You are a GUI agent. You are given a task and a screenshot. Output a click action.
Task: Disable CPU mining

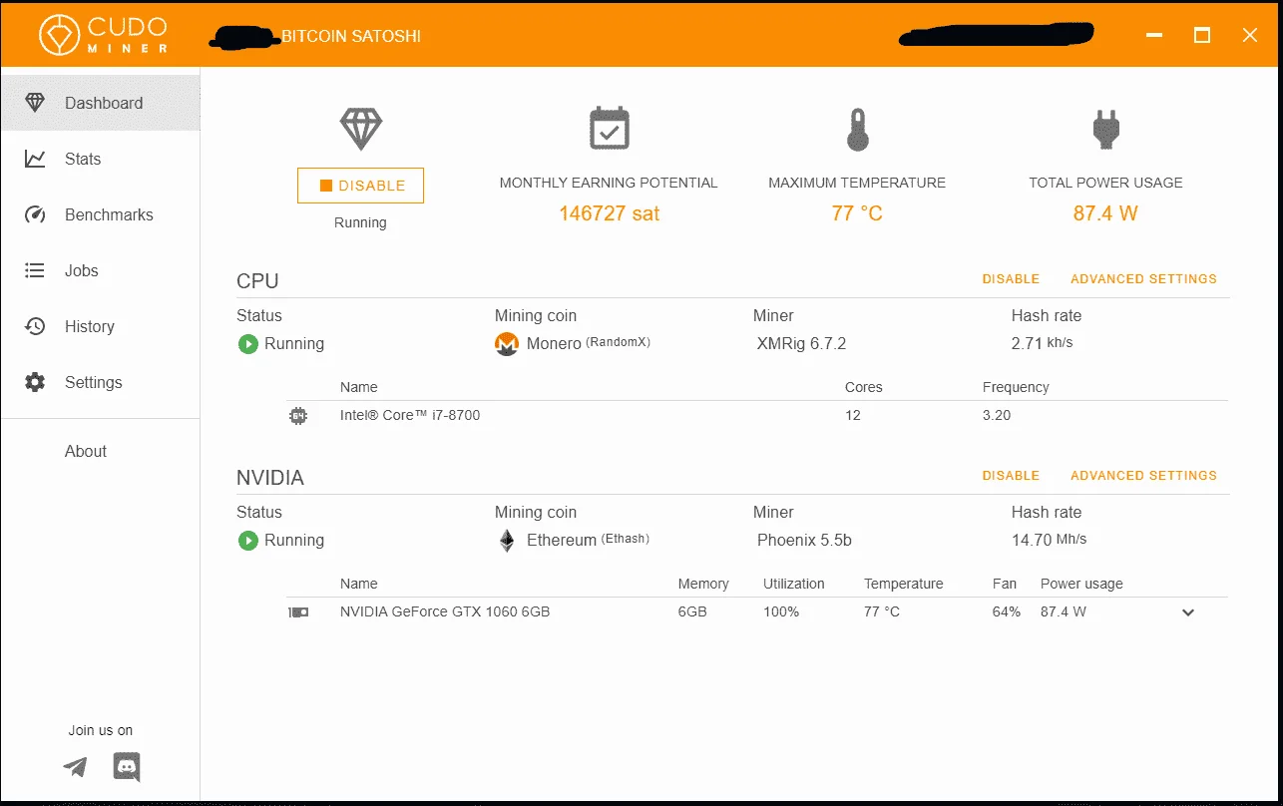click(1011, 279)
